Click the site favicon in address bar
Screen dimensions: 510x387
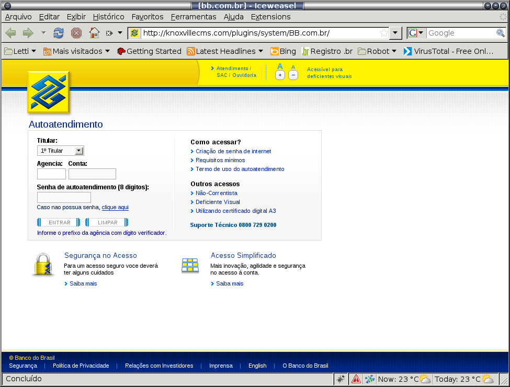[x=134, y=33]
